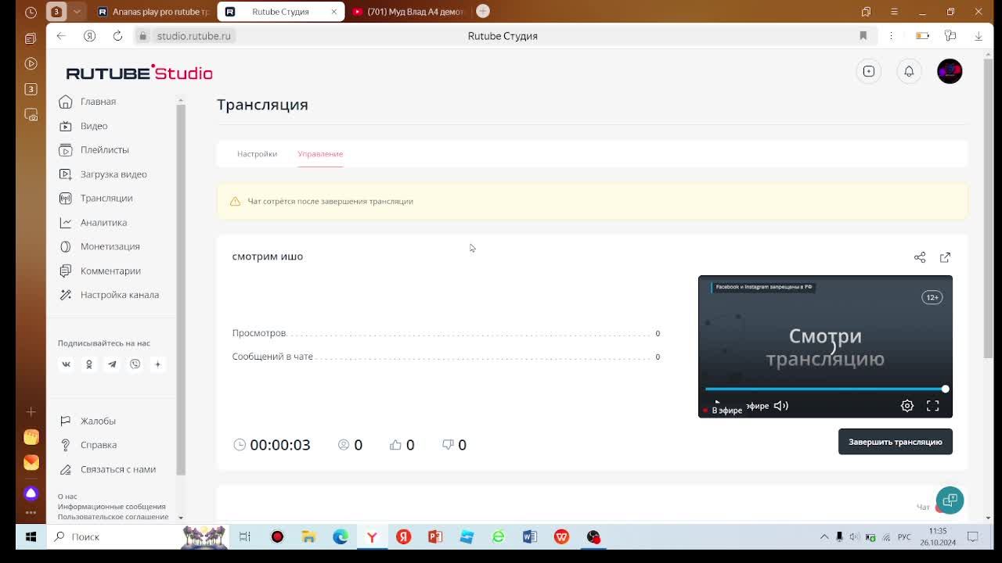Open the browser history sidebar icon

(31, 13)
